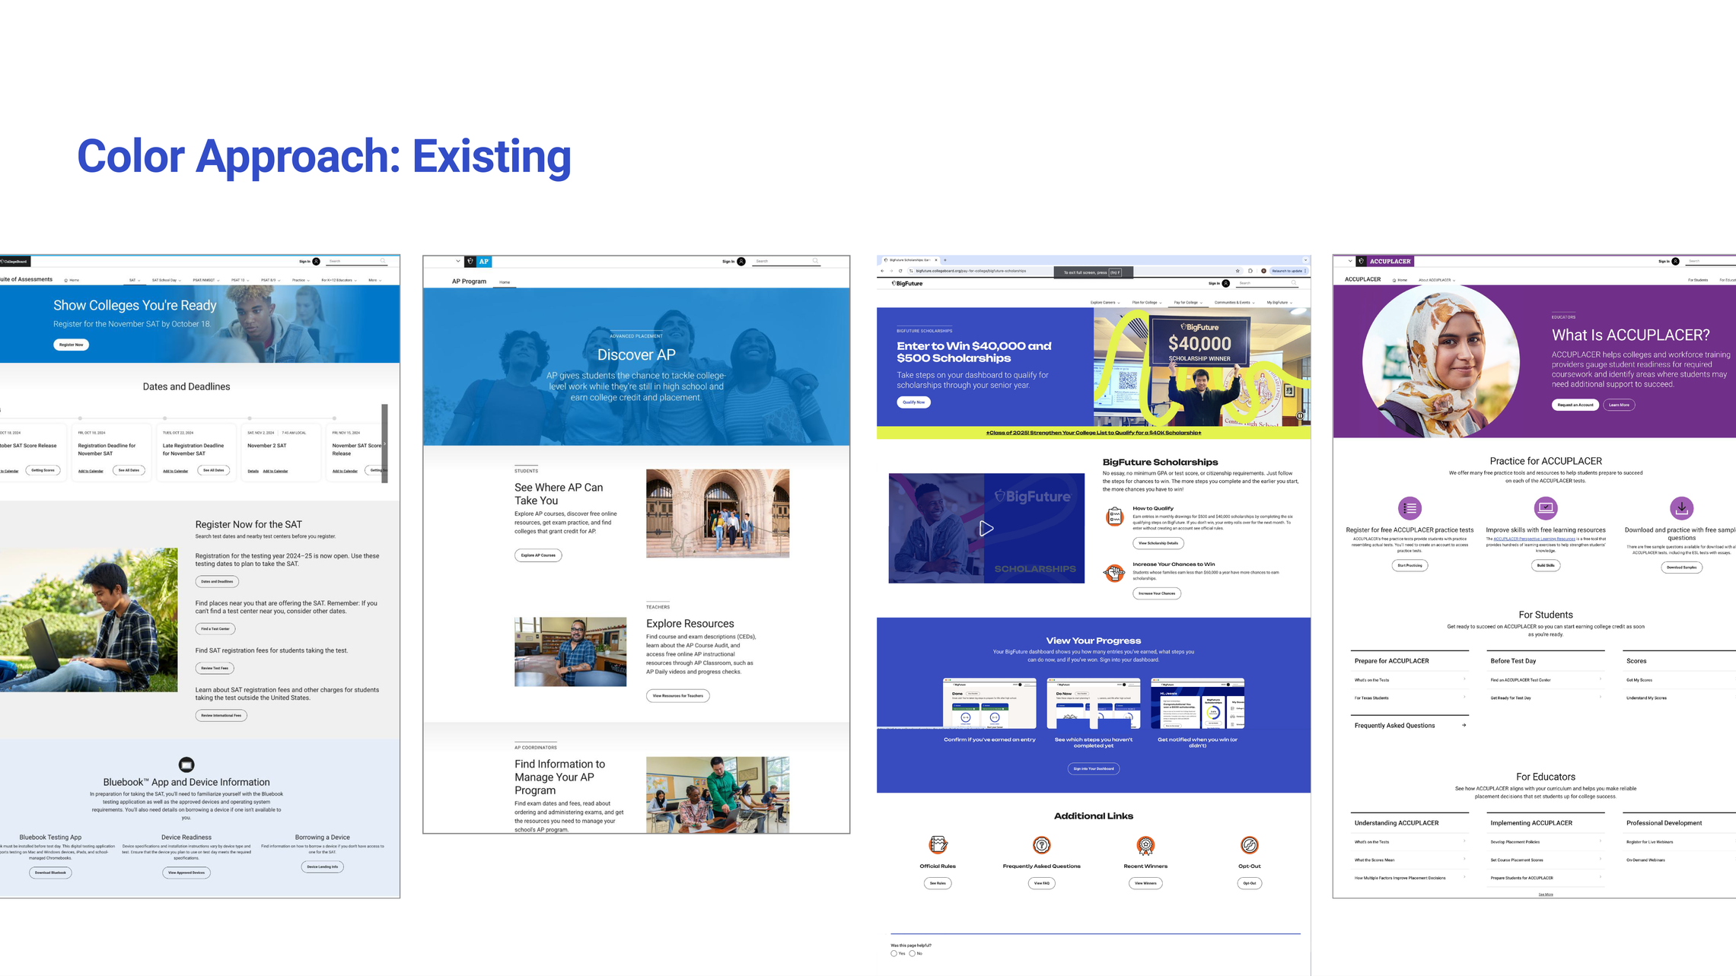The width and height of the screenshot is (1736, 976).
Task: Click the Bluebook app icon
Action: (186, 764)
